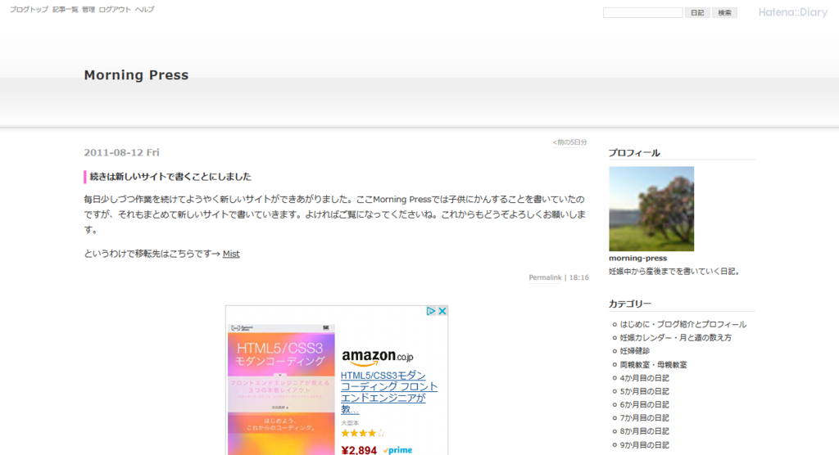Select ログアウト in the top menu
Image resolution: width=839 pixels, height=455 pixels.
(x=115, y=10)
